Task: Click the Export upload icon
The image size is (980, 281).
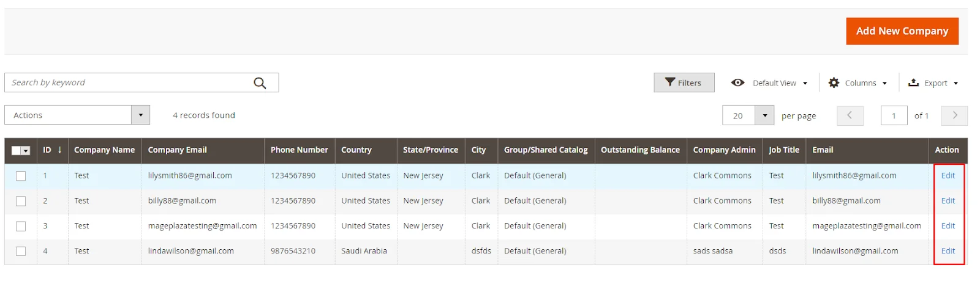Action: click(x=913, y=83)
